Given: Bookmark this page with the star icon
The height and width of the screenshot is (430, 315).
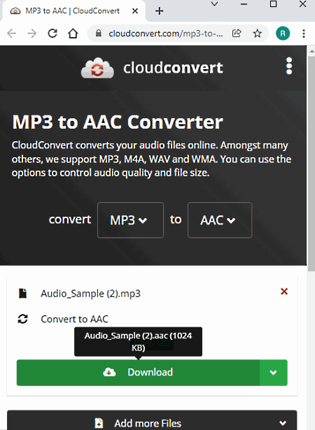Looking at the screenshot, I should (258, 34).
